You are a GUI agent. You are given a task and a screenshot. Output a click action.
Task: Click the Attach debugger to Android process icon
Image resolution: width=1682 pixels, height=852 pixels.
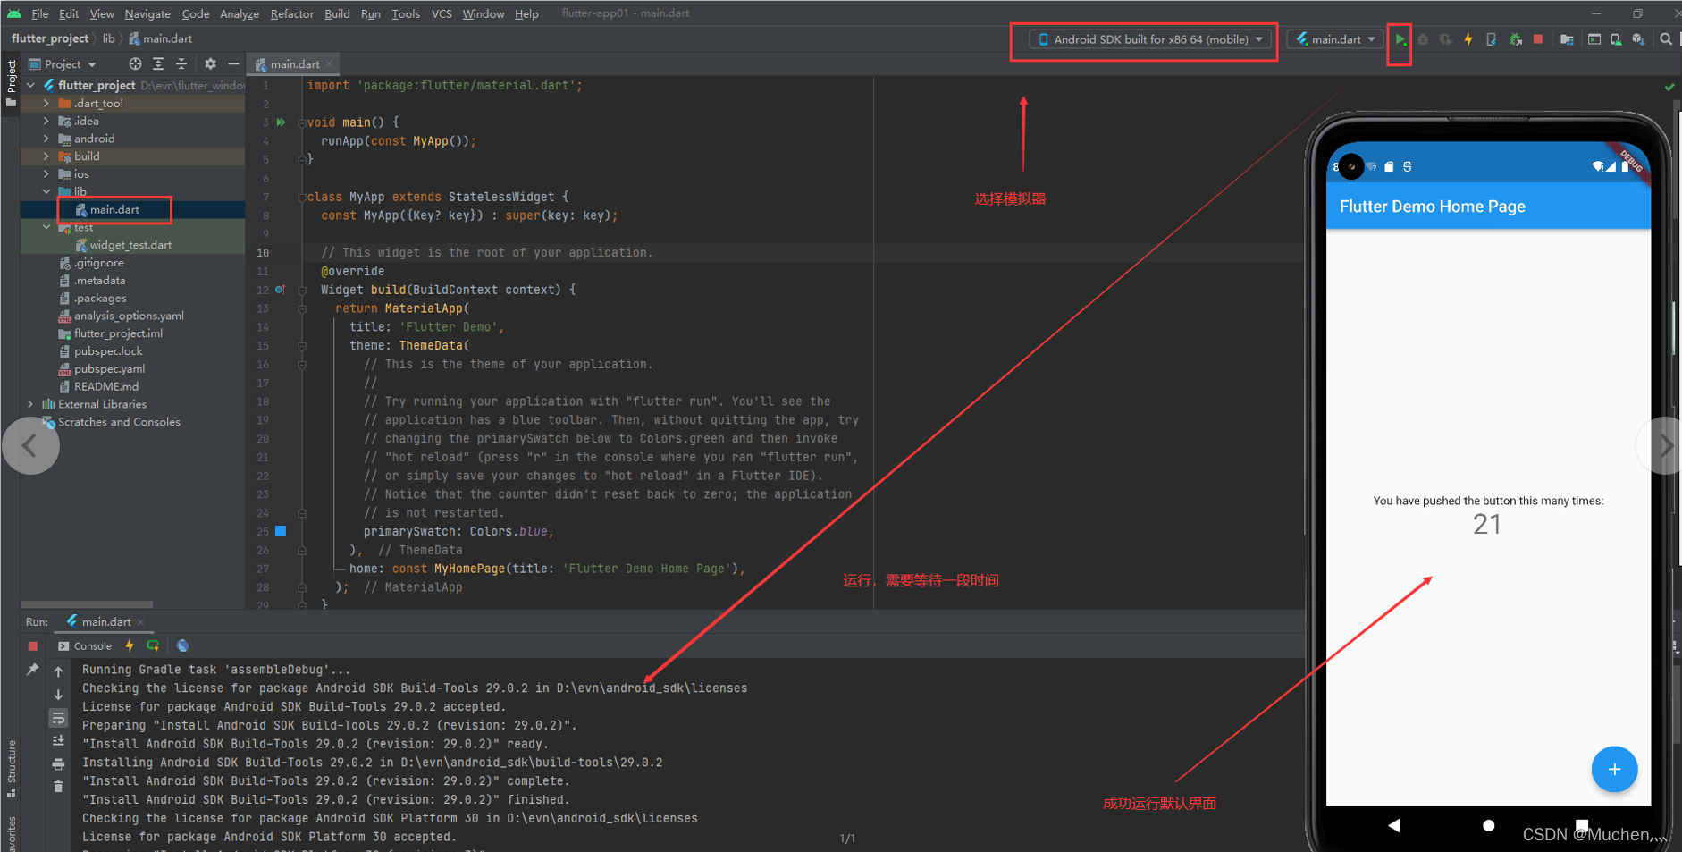1516,40
